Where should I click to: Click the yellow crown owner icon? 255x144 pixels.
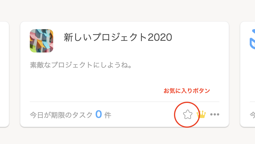click(x=201, y=114)
